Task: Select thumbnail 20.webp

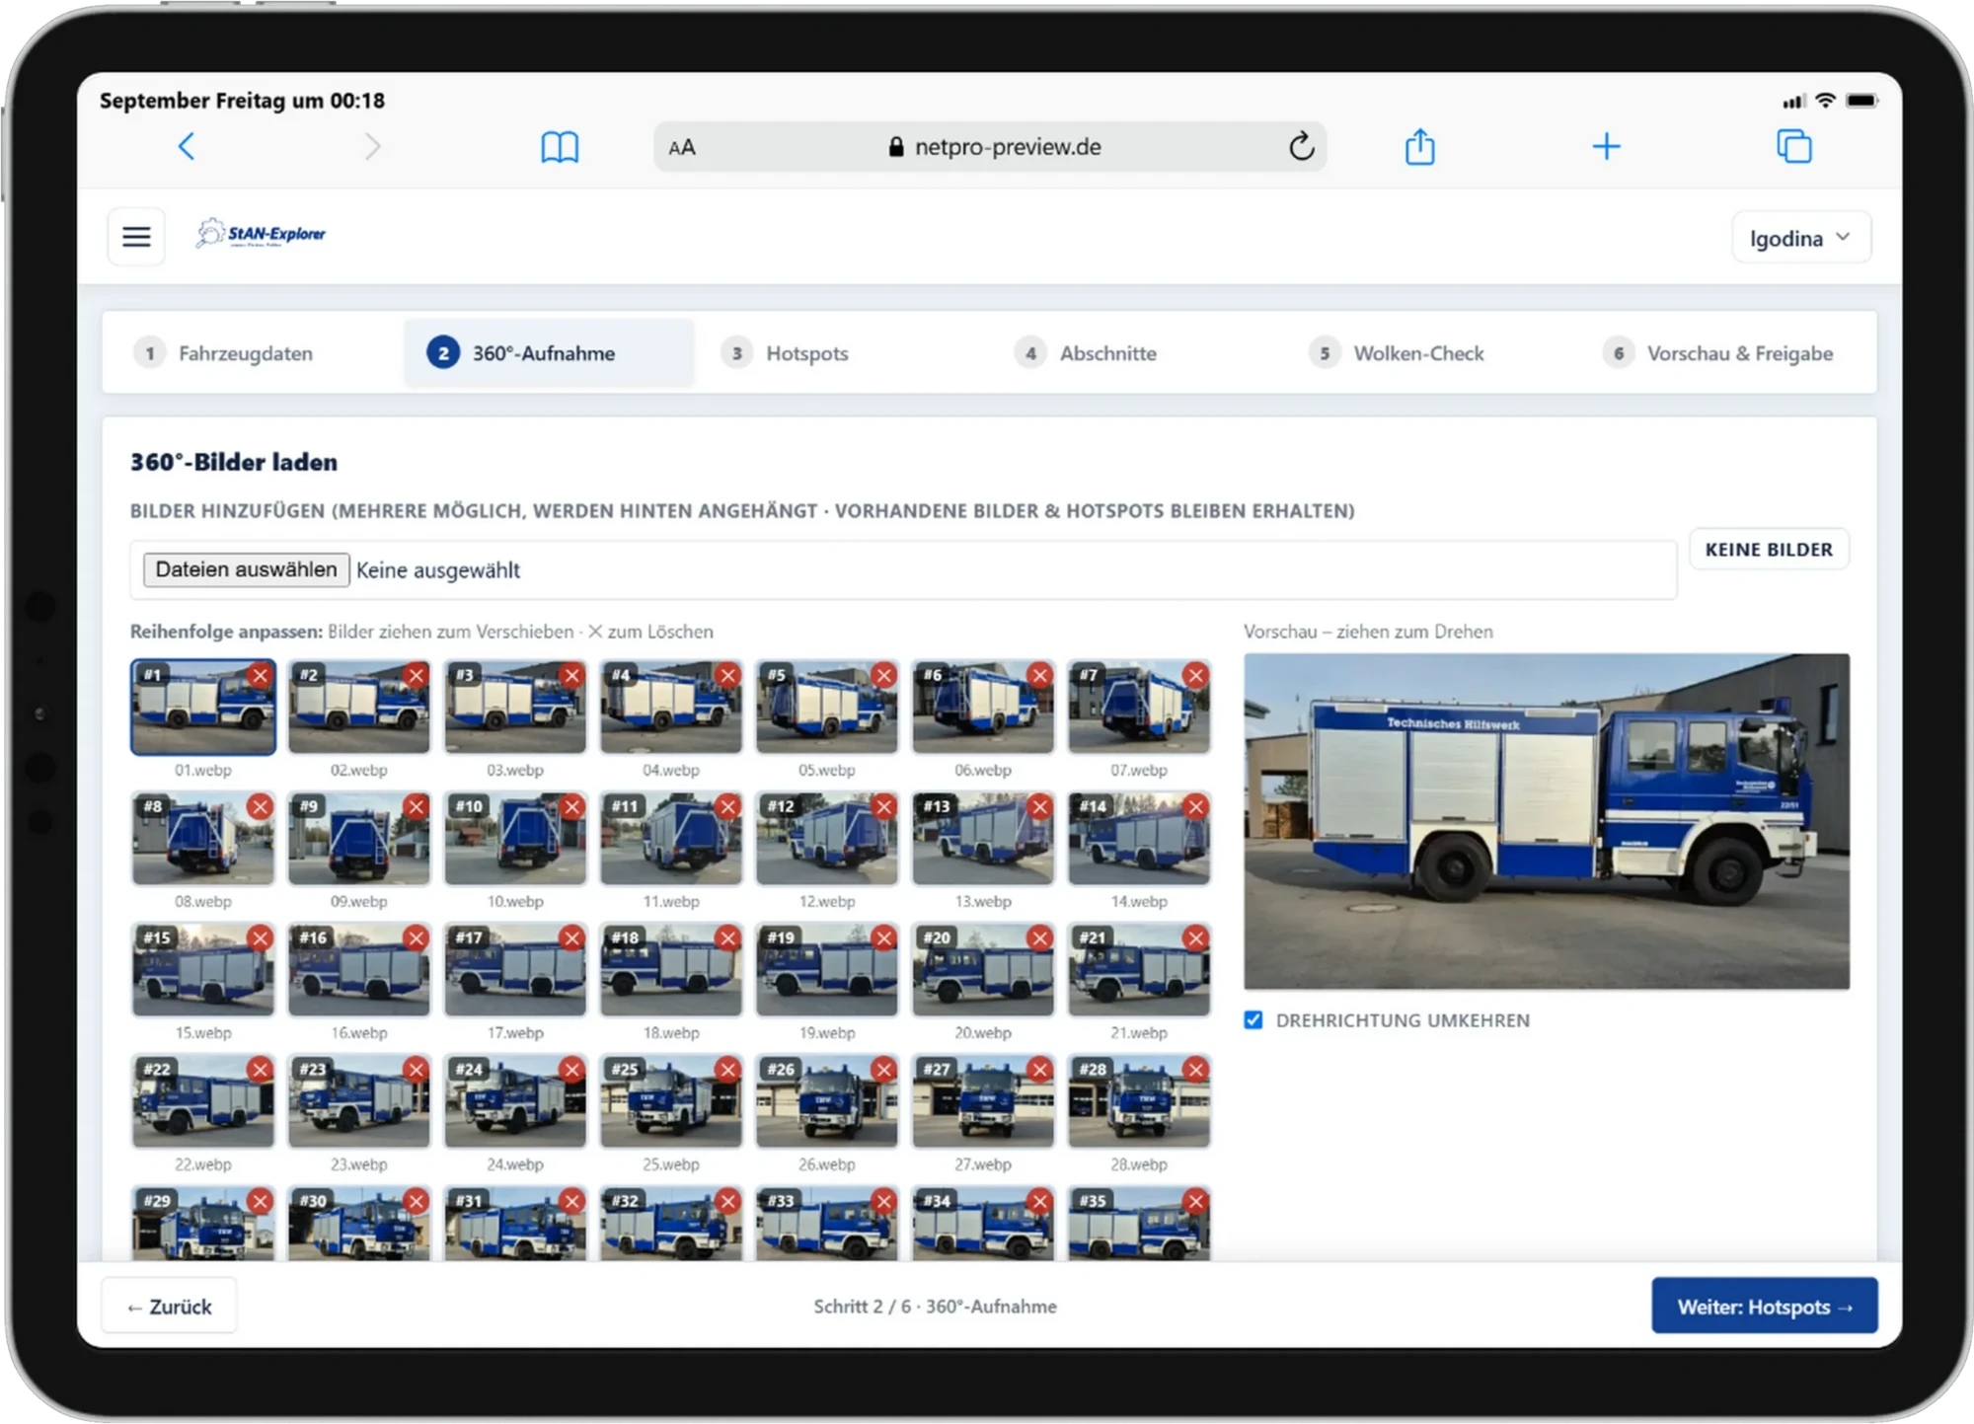Action: pos(983,969)
